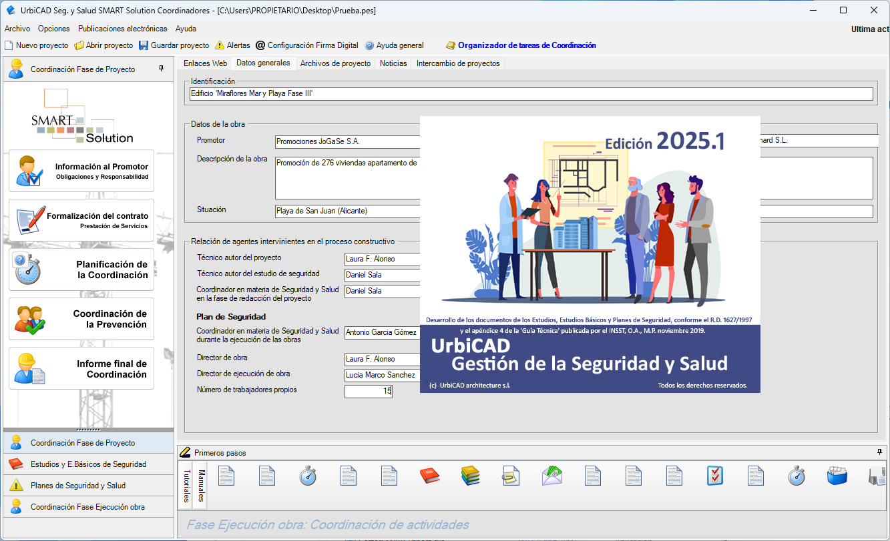The width and height of the screenshot is (890, 541).
Task: Click the Descripción de la obra text box
Action: pos(347,178)
